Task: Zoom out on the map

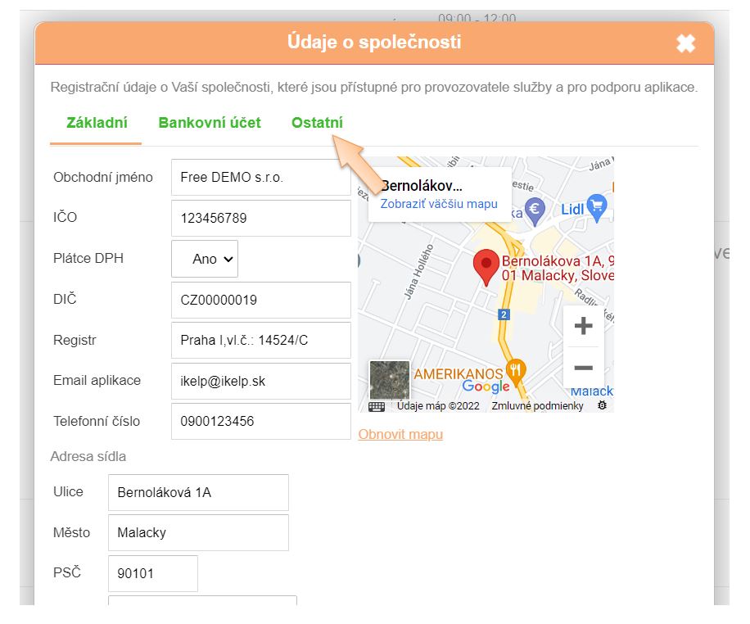Action: tap(583, 368)
